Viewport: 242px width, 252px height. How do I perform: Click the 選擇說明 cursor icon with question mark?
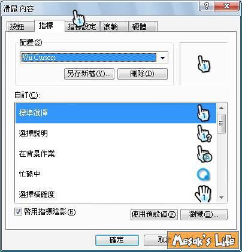point(204,133)
